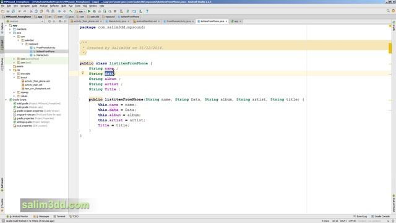
Task: Open the Android Monitor tool window
Action: pyautogui.click(x=17, y=217)
